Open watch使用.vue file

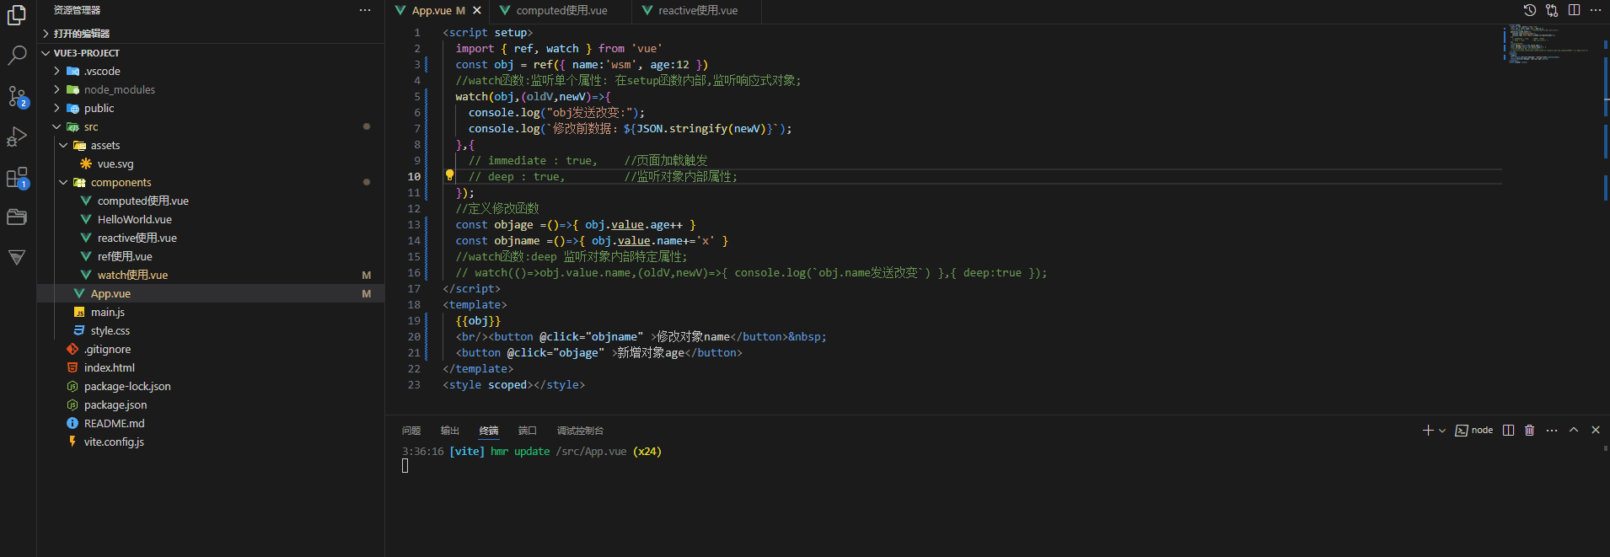(x=211, y=275)
